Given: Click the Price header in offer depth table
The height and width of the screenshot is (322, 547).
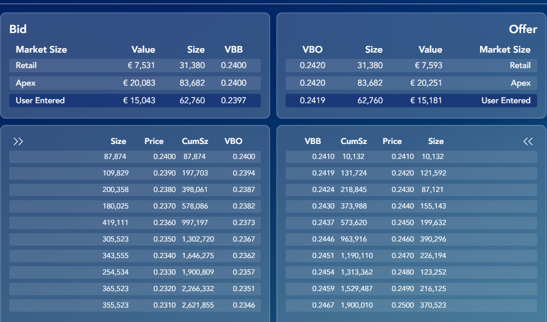Looking at the screenshot, I should coord(392,141).
